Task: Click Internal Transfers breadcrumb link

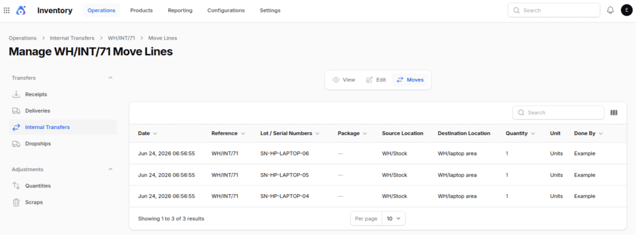Action: tap(72, 38)
